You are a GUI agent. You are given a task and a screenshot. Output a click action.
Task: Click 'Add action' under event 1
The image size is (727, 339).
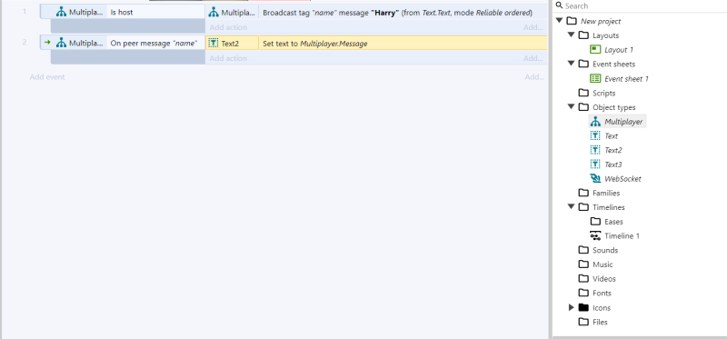[x=228, y=27]
